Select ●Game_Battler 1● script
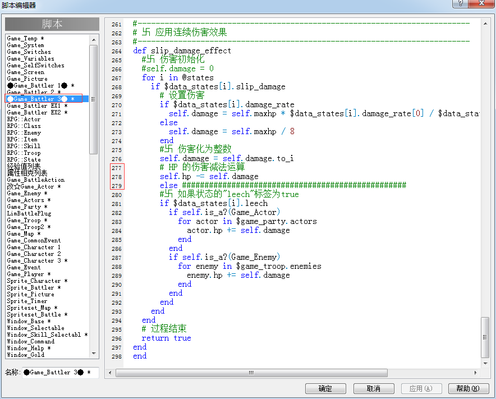This screenshot has width=496, height=399. [41, 85]
